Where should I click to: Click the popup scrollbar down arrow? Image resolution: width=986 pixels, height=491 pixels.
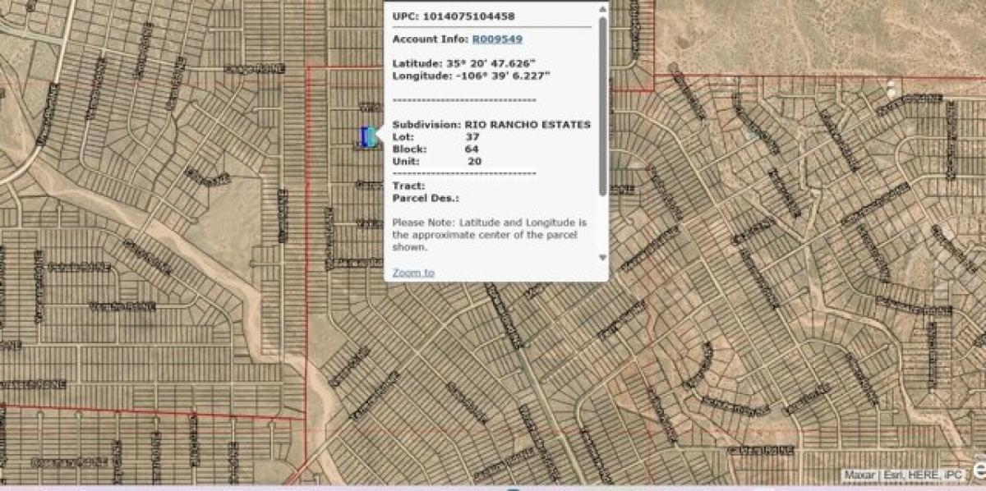point(602,257)
